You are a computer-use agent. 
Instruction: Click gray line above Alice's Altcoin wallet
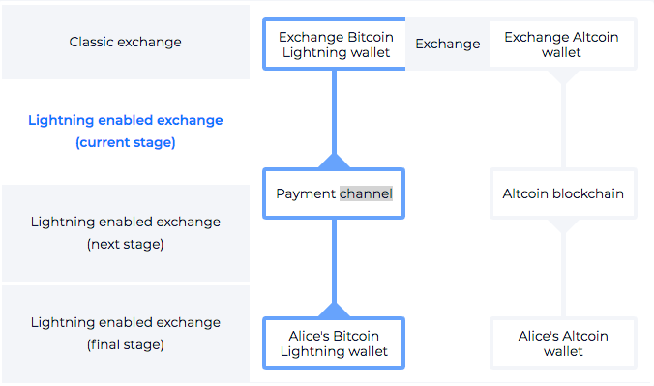pos(563,275)
